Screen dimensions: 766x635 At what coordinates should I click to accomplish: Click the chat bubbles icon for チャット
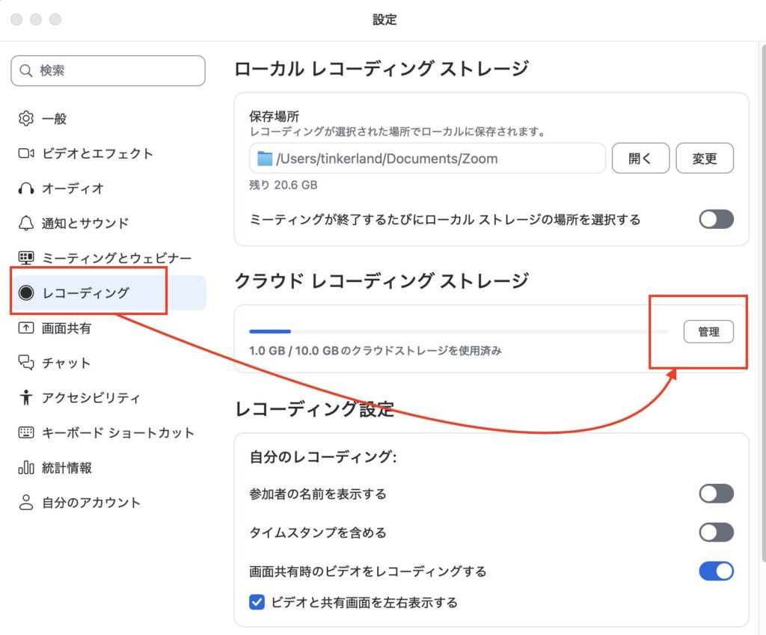[x=26, y=363]
